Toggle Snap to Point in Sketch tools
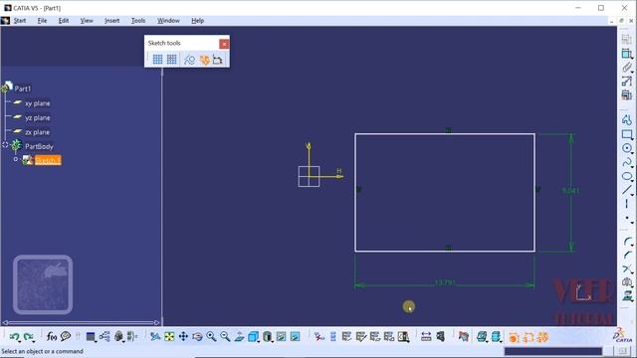Screen dimensions: 637x358 171,60
